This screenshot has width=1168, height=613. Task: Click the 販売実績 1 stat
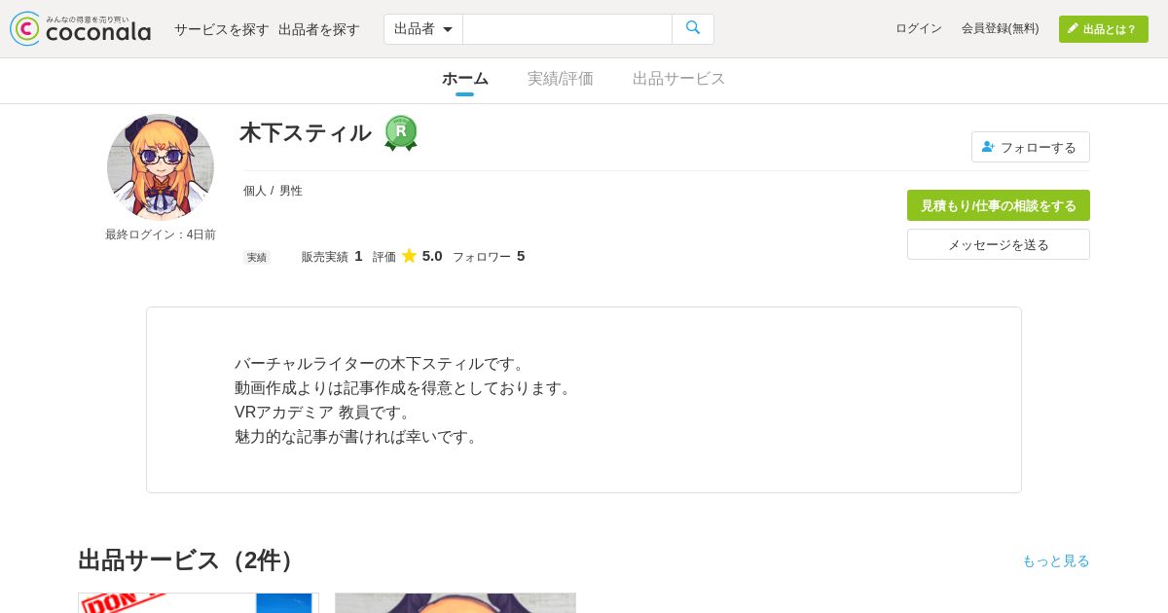(x=332, y=256)
